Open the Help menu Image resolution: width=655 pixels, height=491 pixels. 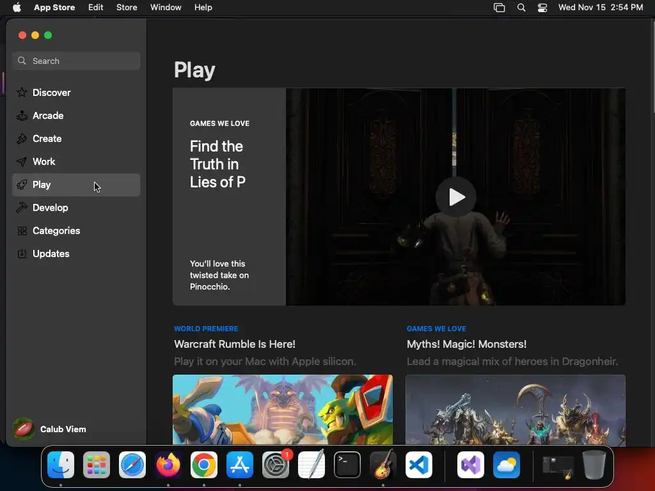point(203,8)
